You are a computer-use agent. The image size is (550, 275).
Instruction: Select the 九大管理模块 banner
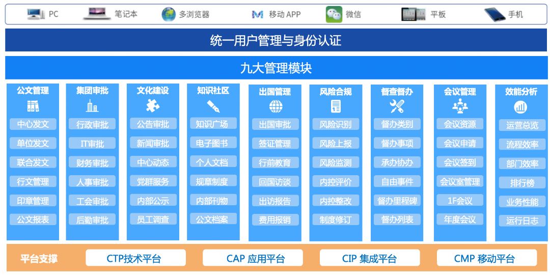[276, 68]
